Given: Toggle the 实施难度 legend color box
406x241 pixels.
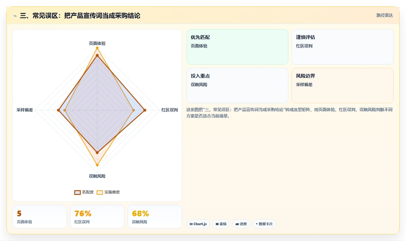Looking at the screenshot, I should (100, 192).
